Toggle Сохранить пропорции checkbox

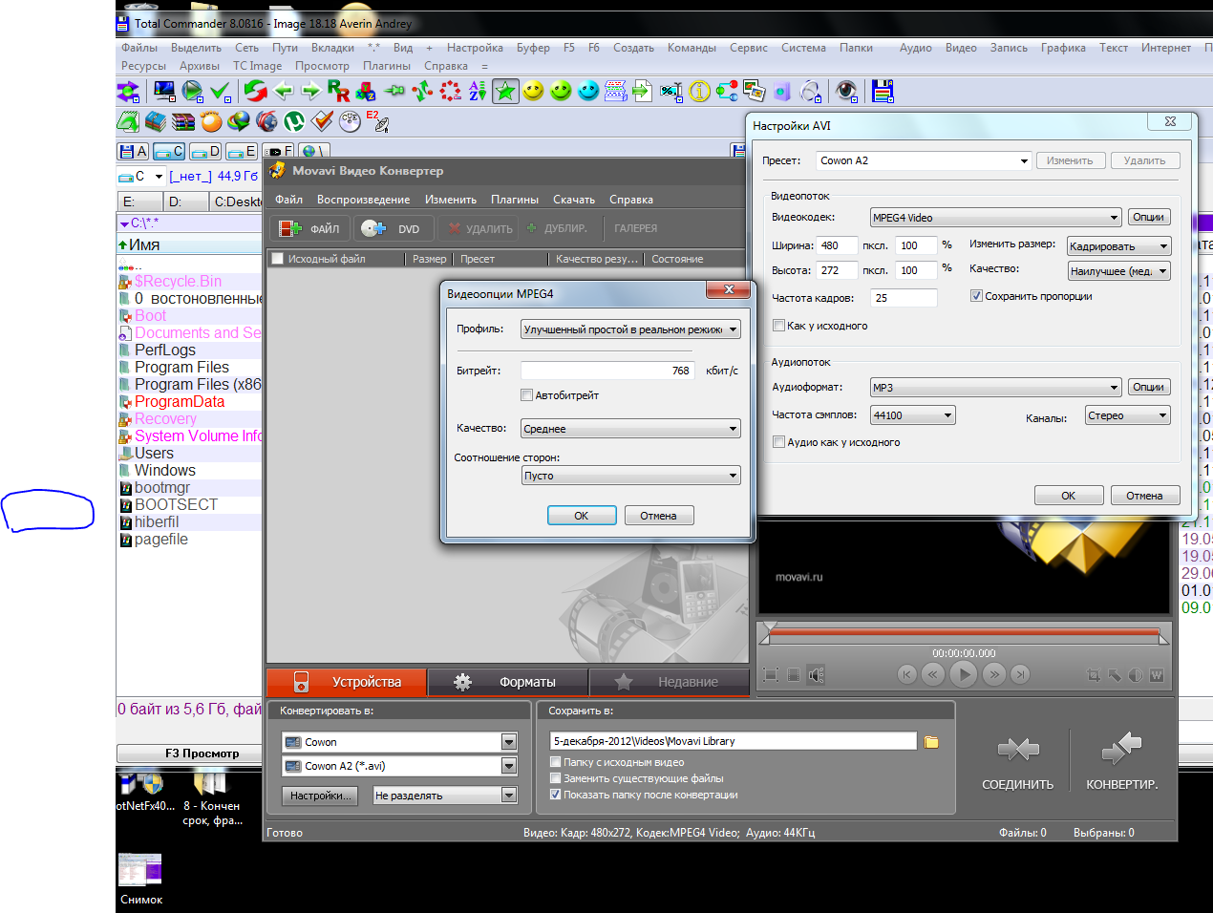(976, 296)
